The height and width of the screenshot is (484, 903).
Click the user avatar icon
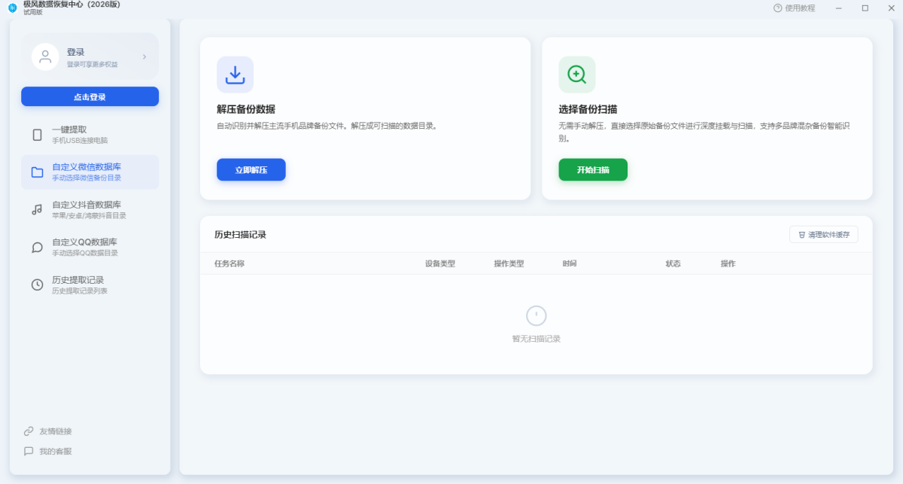45,56
